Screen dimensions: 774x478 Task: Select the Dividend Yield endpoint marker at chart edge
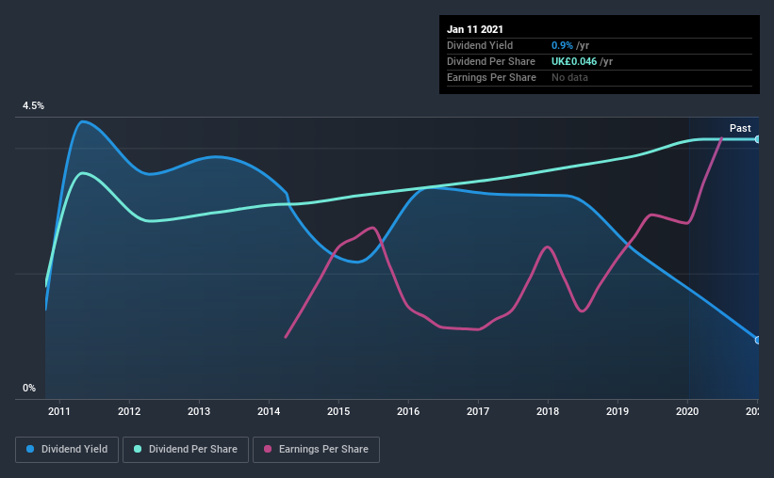coord(757,340)
